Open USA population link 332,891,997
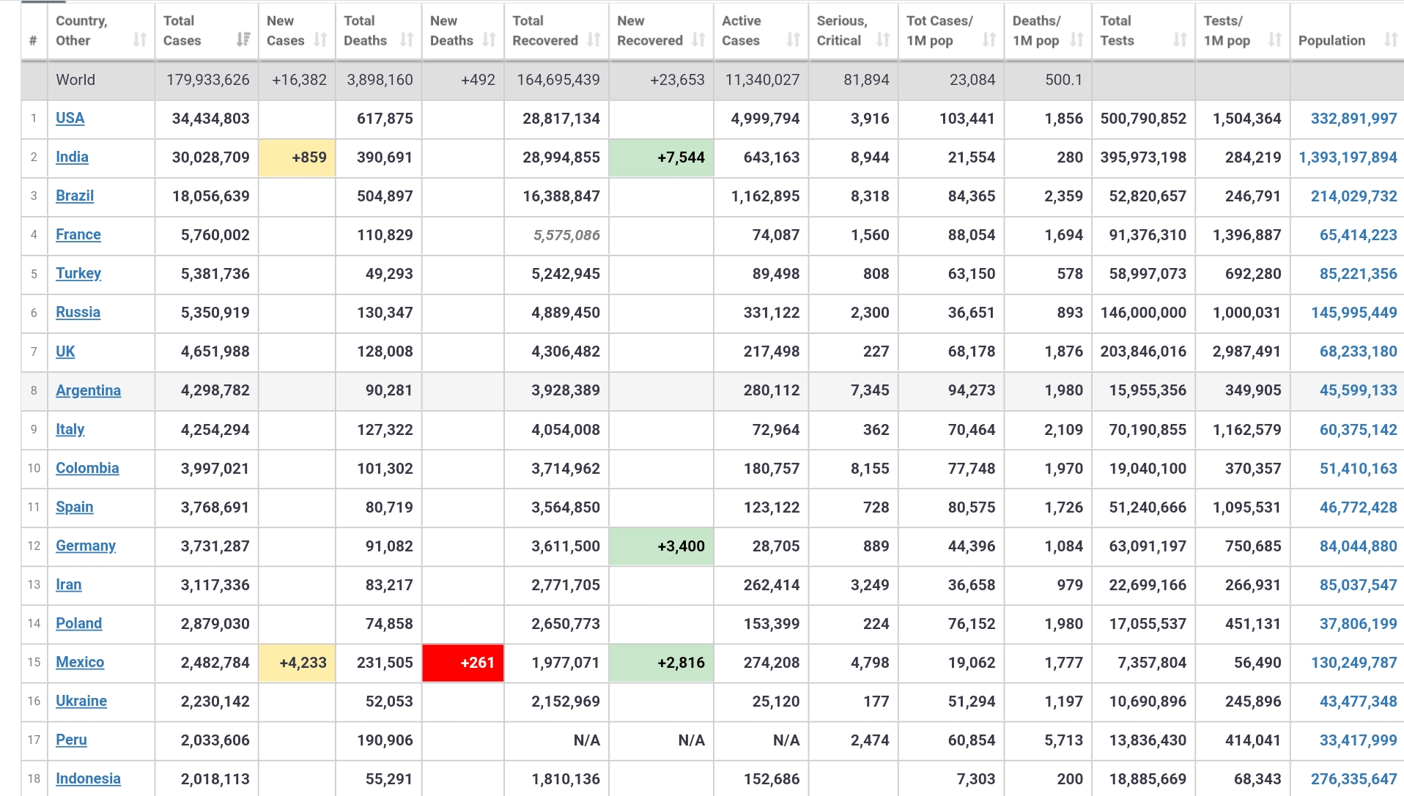Viewport: 1404px width, 796px height. [1353, 118]
